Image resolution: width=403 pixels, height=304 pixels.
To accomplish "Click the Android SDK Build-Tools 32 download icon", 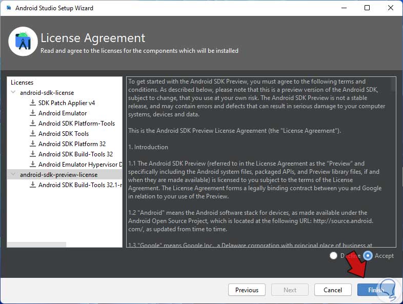I will [x=33, y=154].
